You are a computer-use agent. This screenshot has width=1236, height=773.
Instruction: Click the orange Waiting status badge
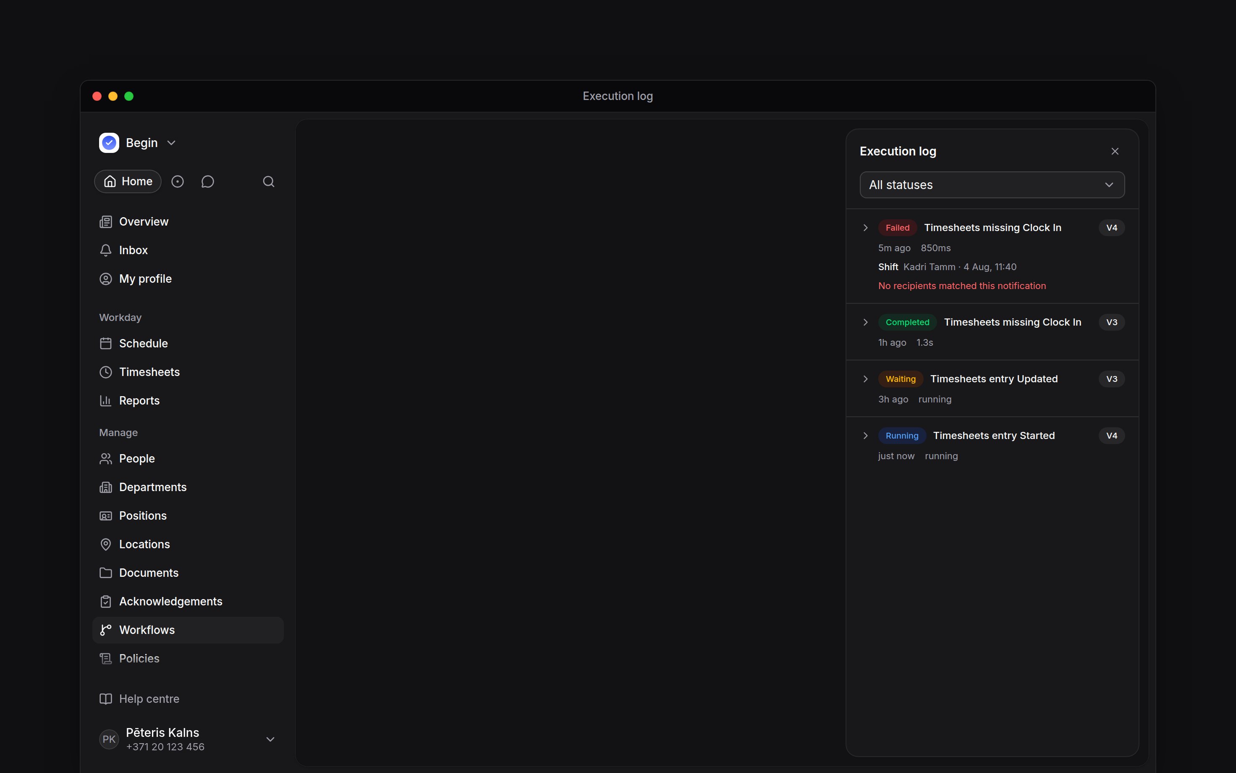pyautogui.click(x=901, y=379)
